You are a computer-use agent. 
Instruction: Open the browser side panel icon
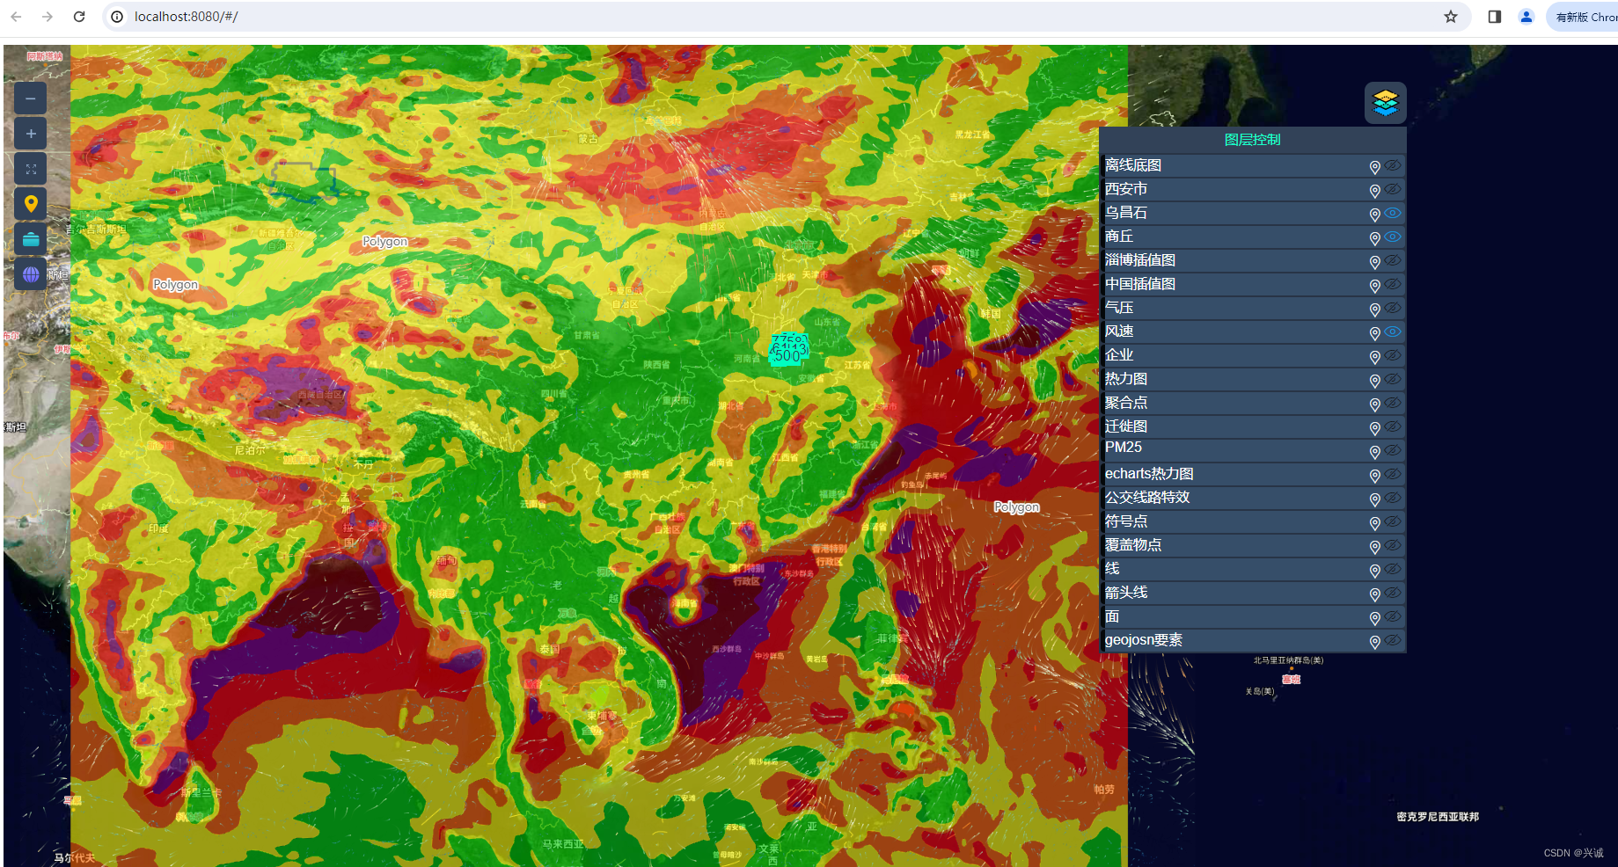click(1495, 17)
